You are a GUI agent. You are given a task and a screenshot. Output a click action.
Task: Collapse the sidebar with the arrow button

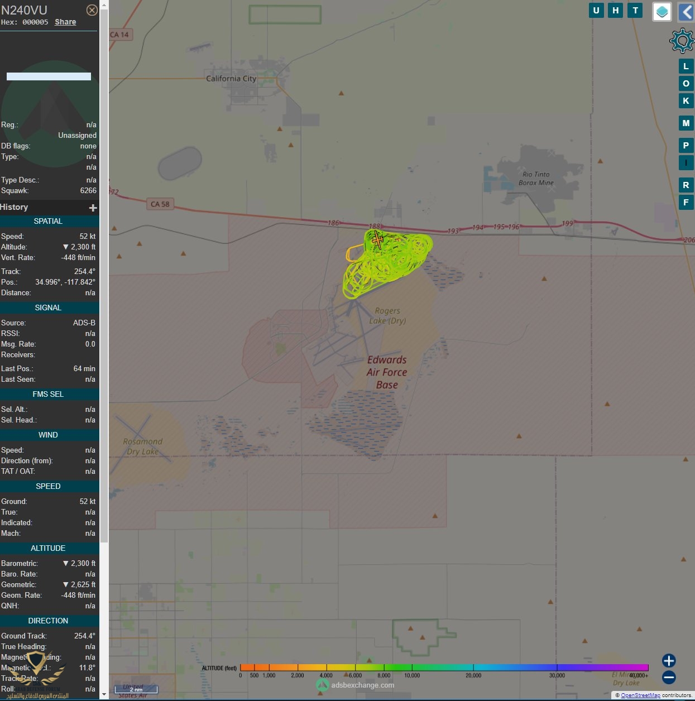coord(687,11)
